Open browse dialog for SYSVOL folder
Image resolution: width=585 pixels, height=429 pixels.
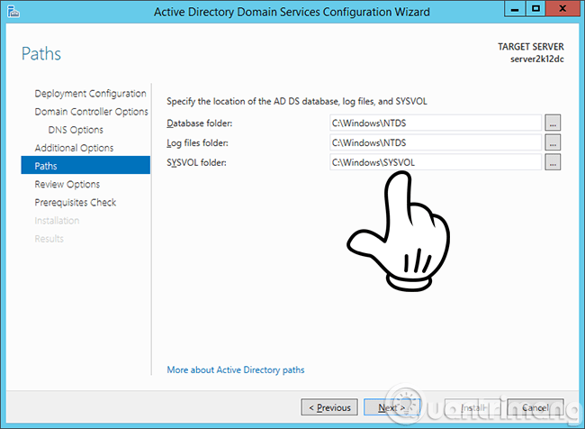point(553,162)
